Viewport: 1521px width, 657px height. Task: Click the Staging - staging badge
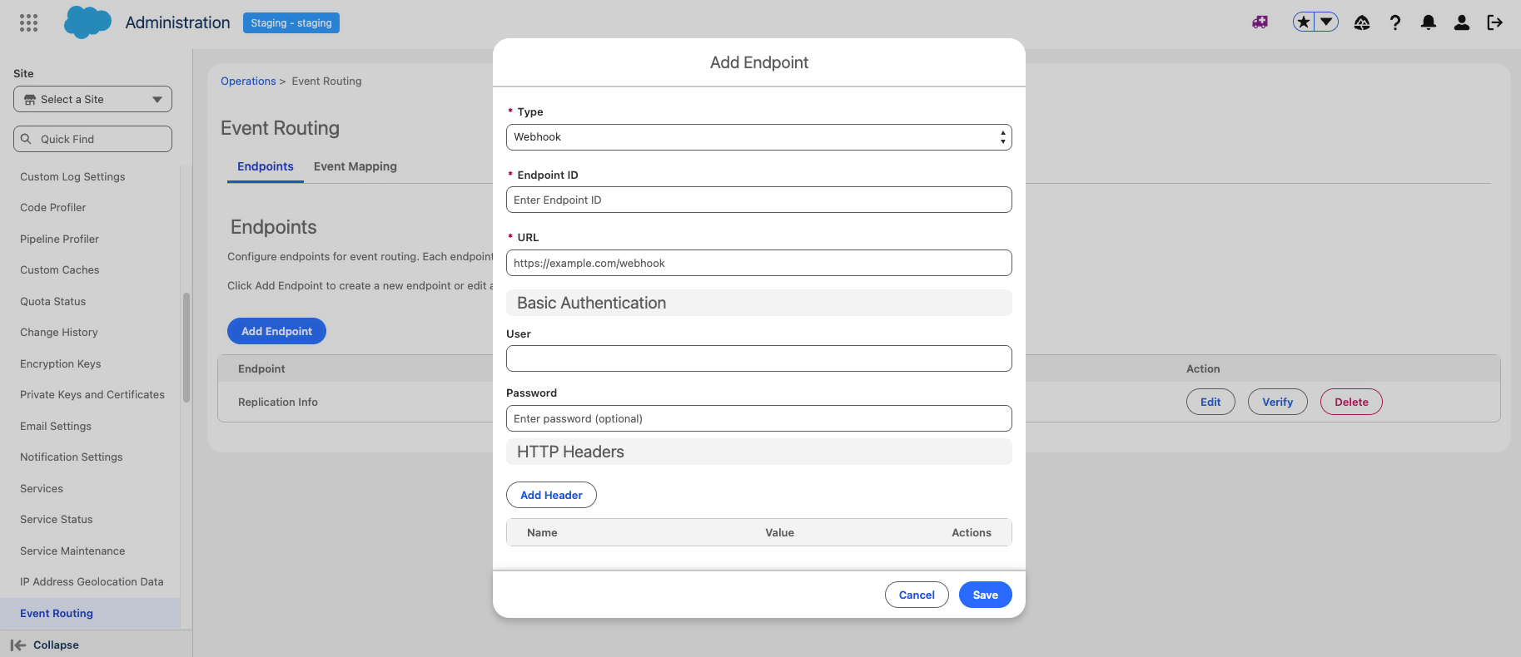(291, 22)
